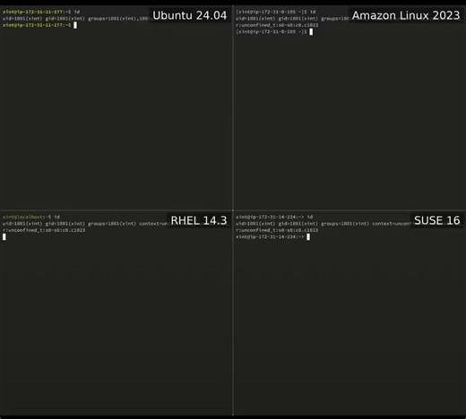
Task: Click the block cursor in the RHEL pane
Action: [x=4, y=237]
